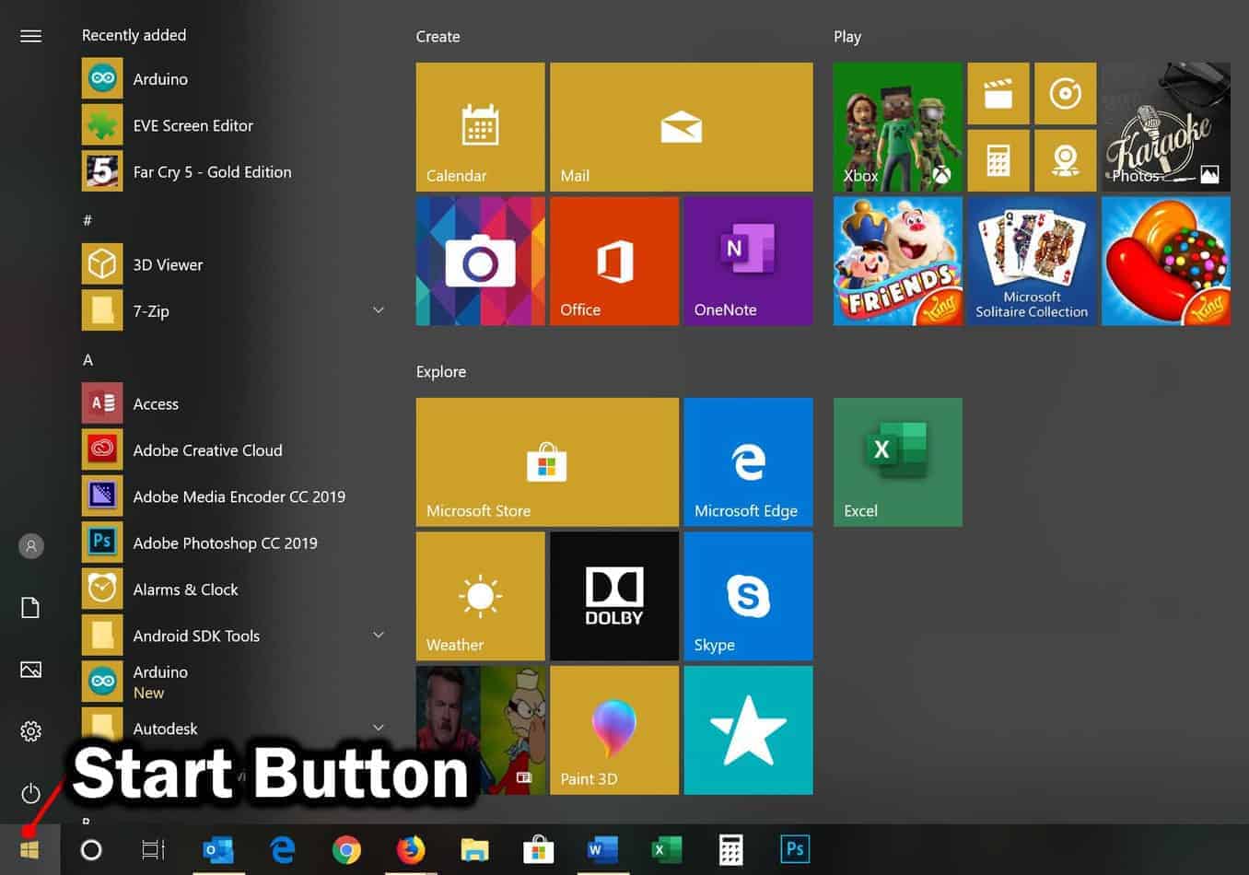Select the Explore tile group header
The width and height of the screenshot is (1249, 875).
coord(441,372)
